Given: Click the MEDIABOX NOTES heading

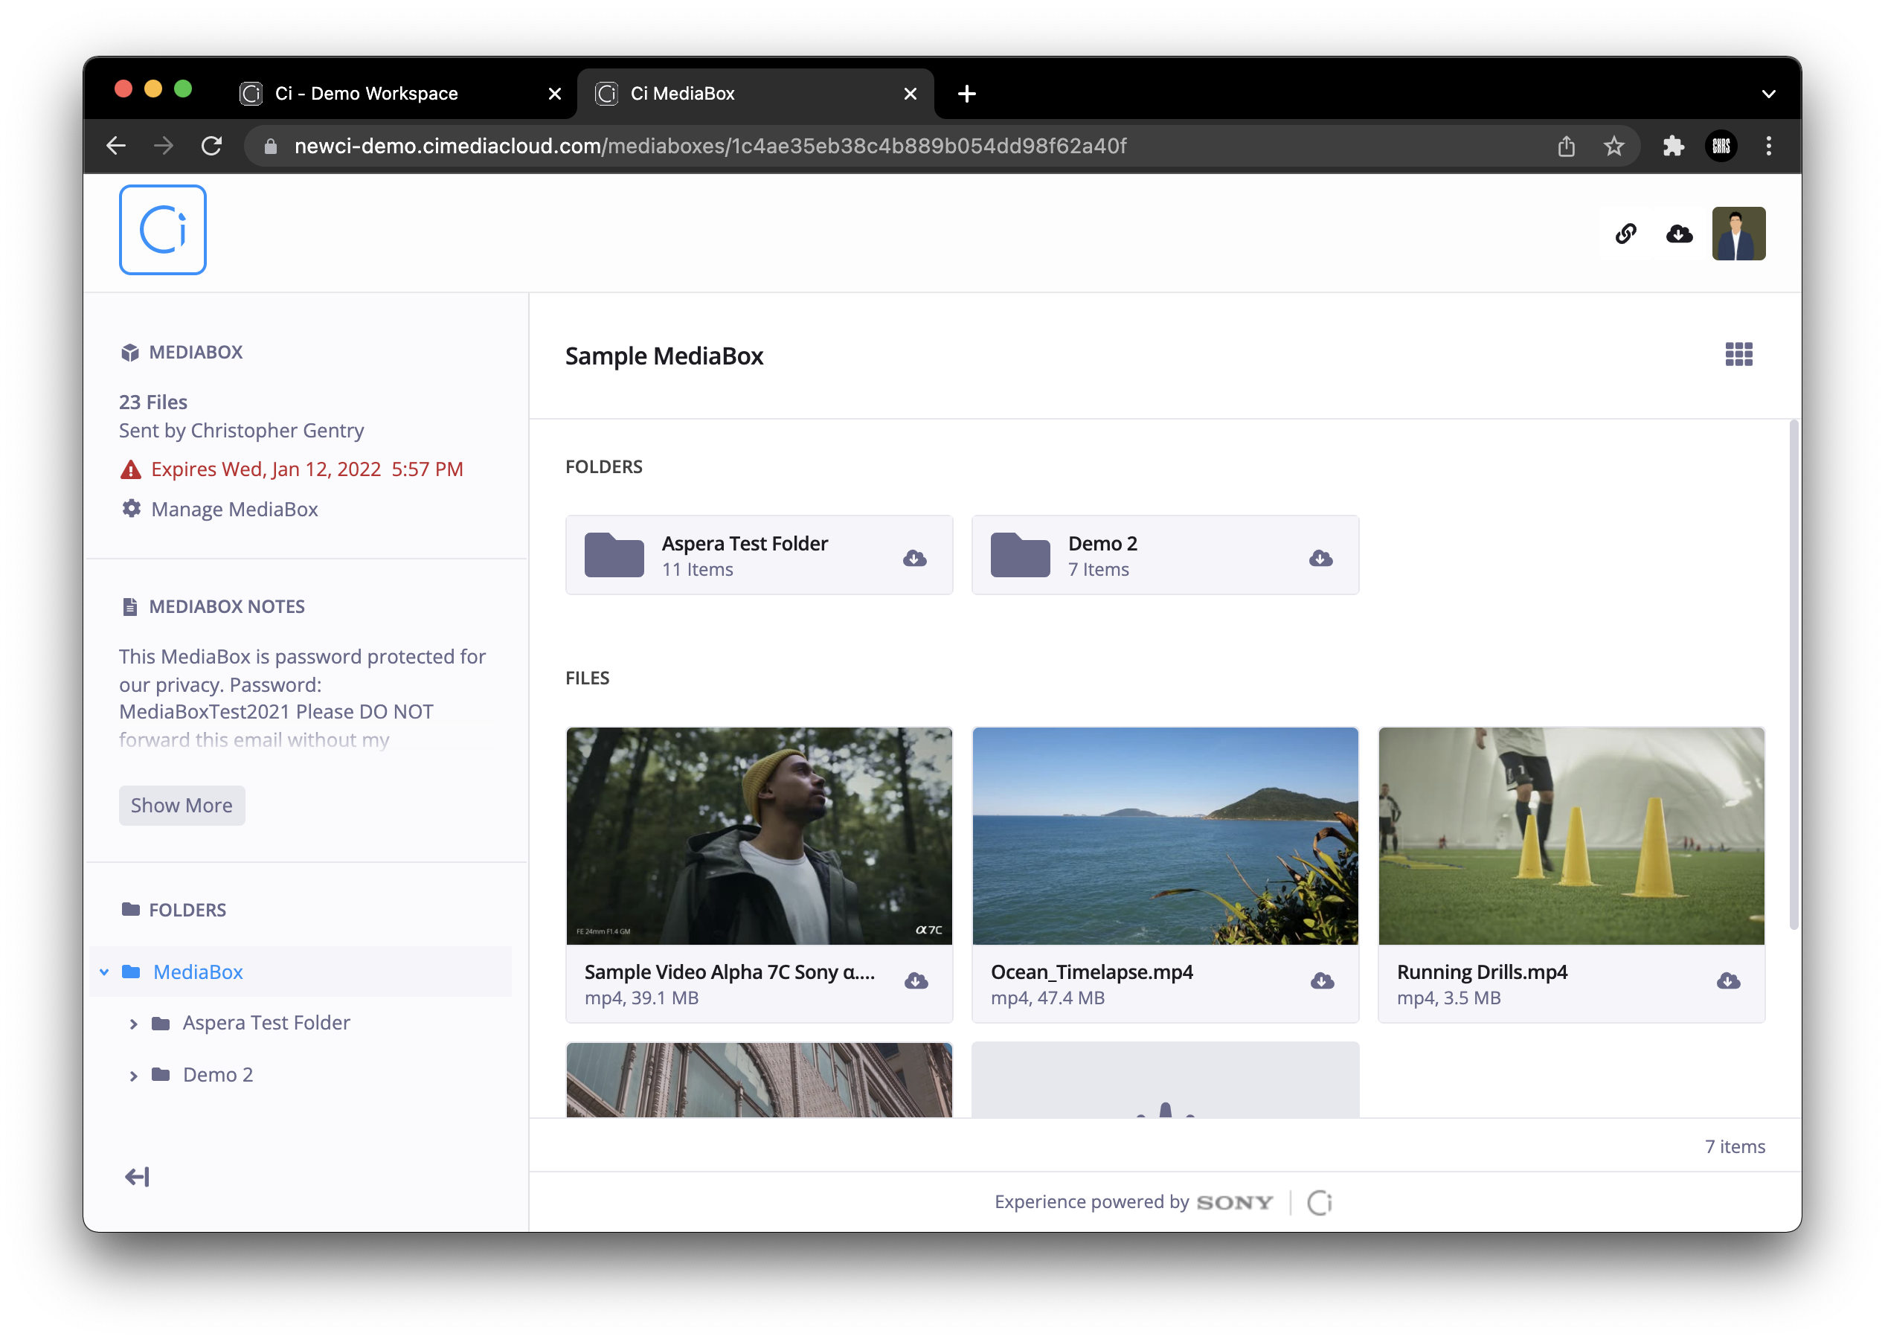Looking at the screenshot, I should [226, 606].
